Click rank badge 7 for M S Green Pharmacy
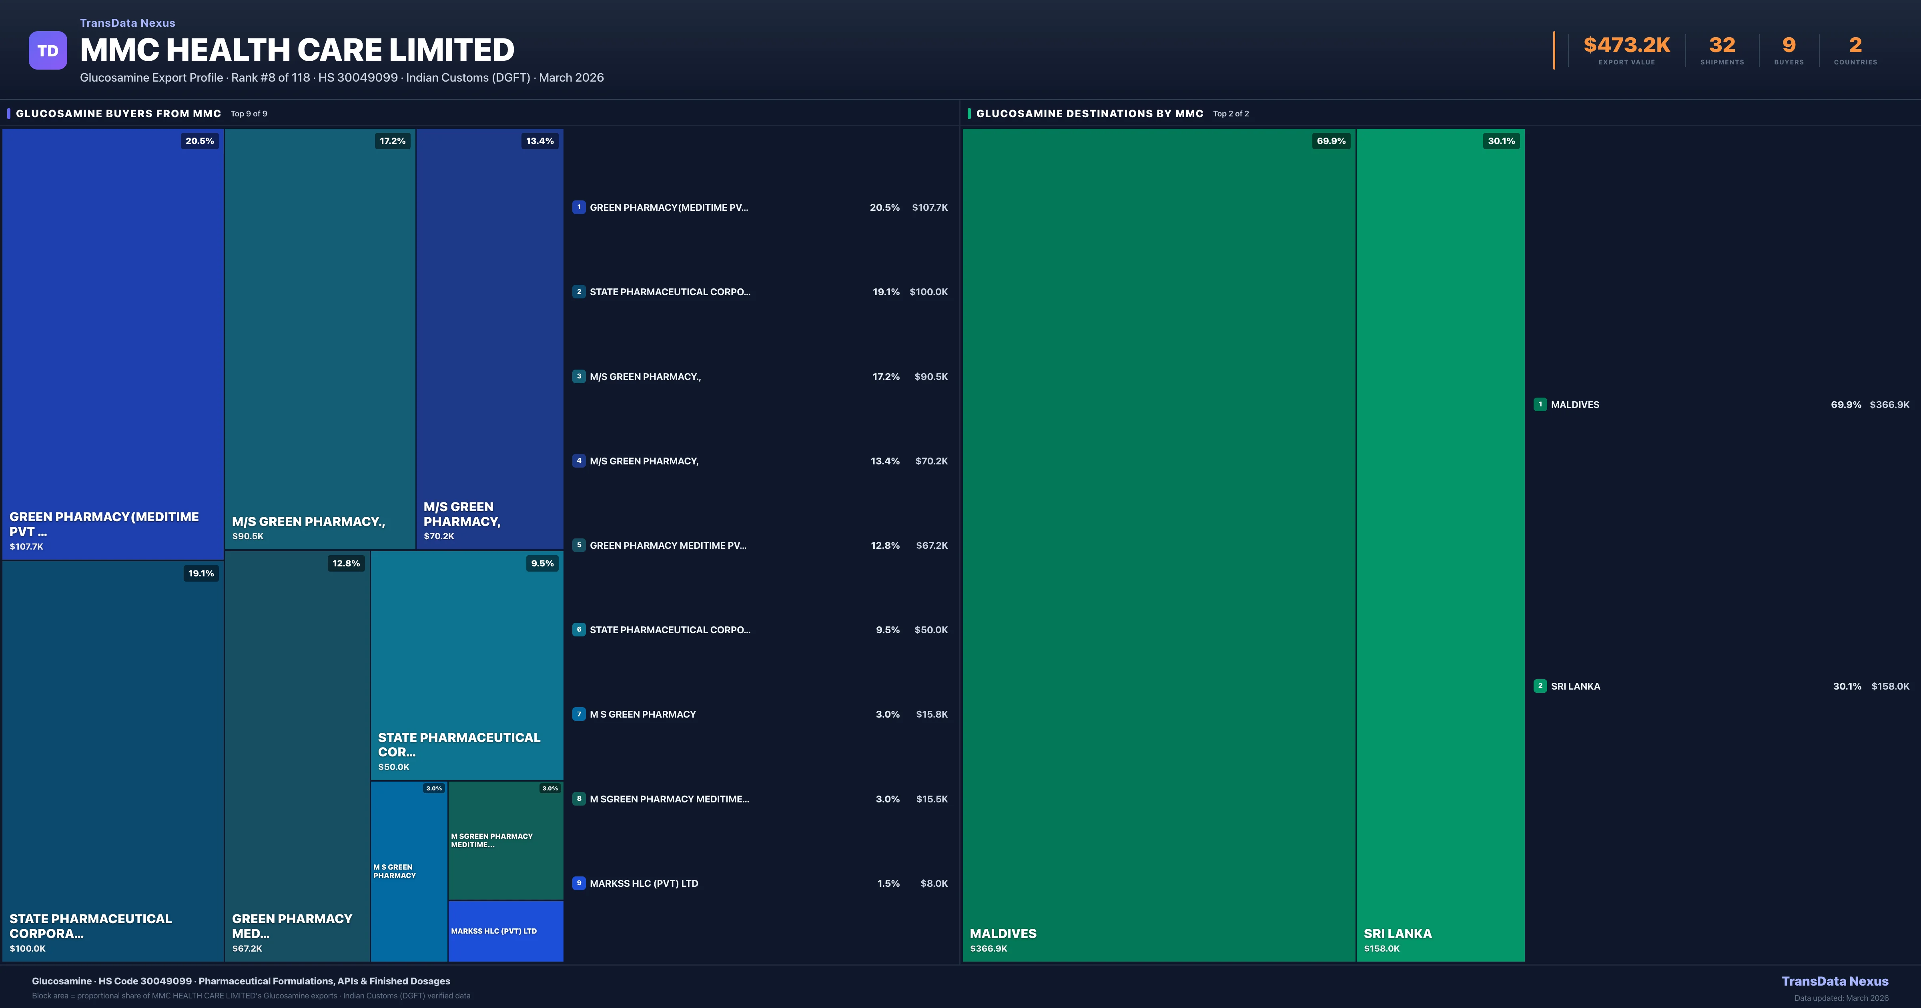Viewport: 1921px width, 1008px height. [x=579, y=714]
